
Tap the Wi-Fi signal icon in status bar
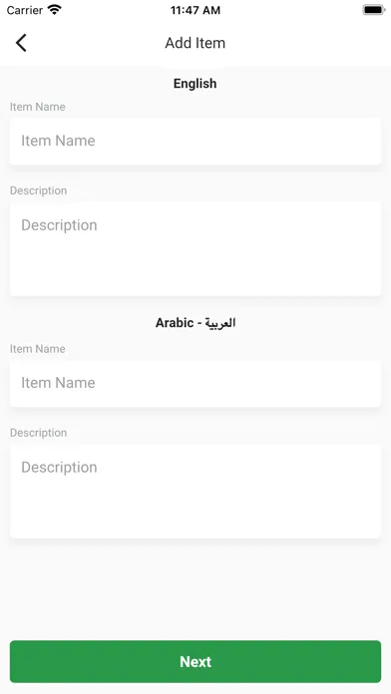pyautogui.click(x=55, y=10)
